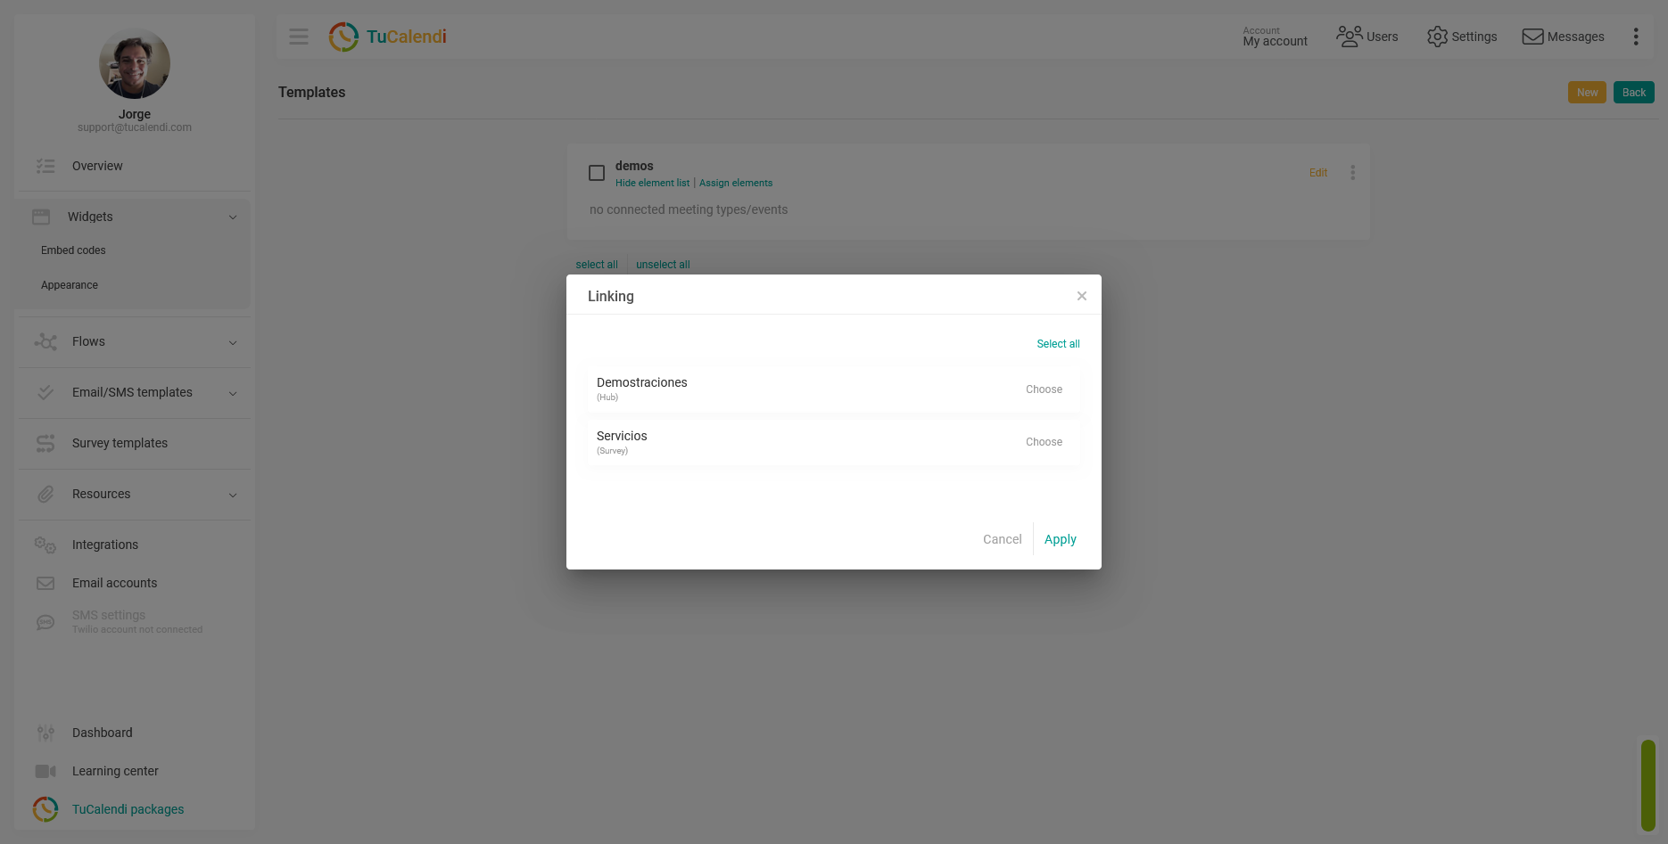Open My account dropdown
Image resolution: width=1668 pixels, height=844 pixels.
(x=1275, y=37)
